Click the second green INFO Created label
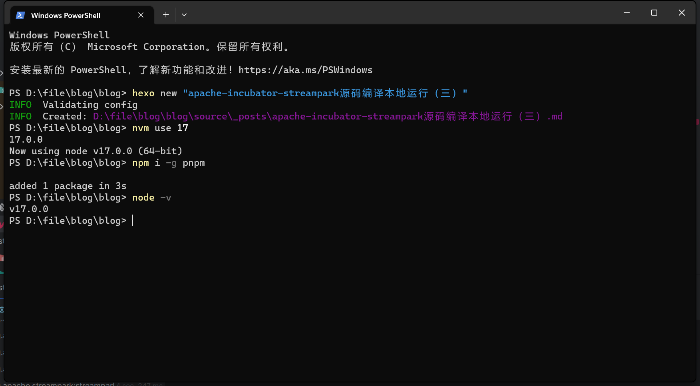700x386 pixels. click(20, 116)
